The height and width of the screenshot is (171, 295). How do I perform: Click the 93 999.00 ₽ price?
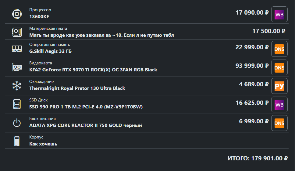pyautogui.click(x=252, y=66)
